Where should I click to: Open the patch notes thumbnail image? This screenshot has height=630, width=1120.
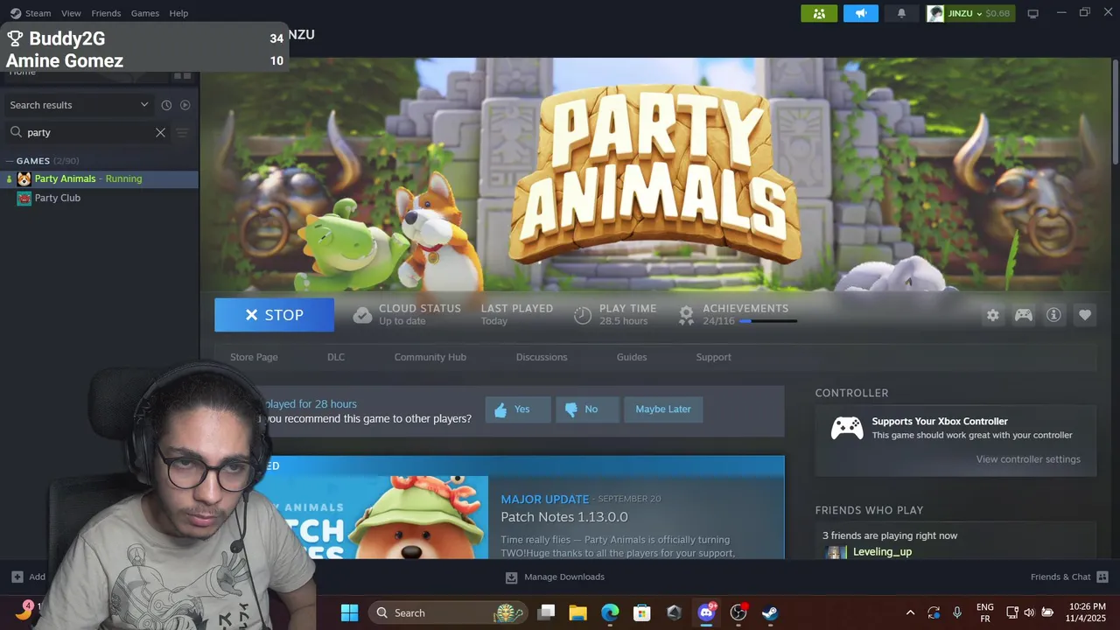[376, 517]
